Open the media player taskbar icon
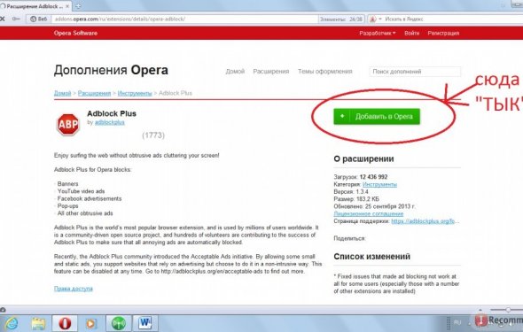This screenshot has height=332, width=523. tap(90, 323)
